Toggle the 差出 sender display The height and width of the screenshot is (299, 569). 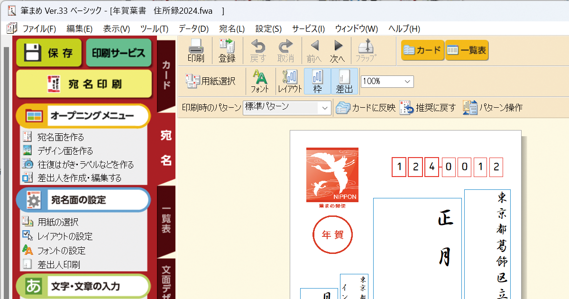pyautogui.click(x=345, y=81)
